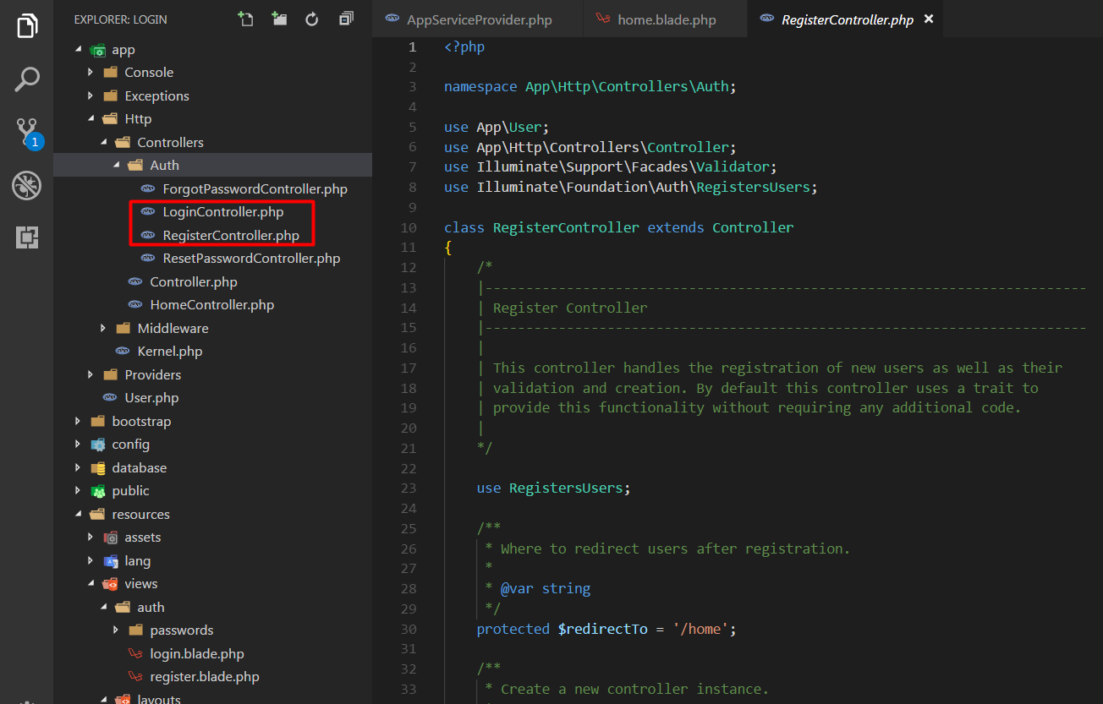This screenshot has width=1103, height=704.
Task: Open the Search view in activity bar
Action: point(27,79)
